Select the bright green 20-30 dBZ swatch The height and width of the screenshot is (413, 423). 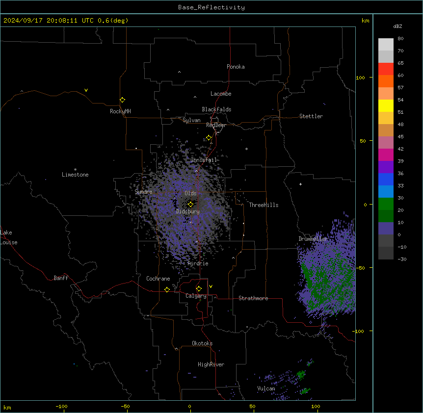tap(386, 204)
